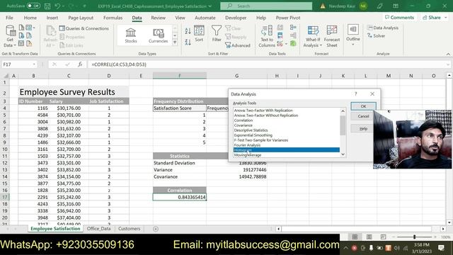Open the Power Pivot tab
Viewport: 453px width, 255px height.
tap(288, 18)
